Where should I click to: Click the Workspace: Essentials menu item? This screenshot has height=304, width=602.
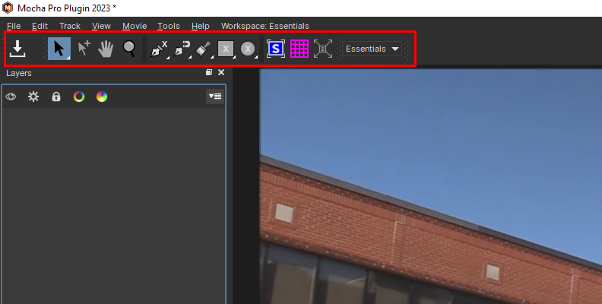(x=265, y=26)
